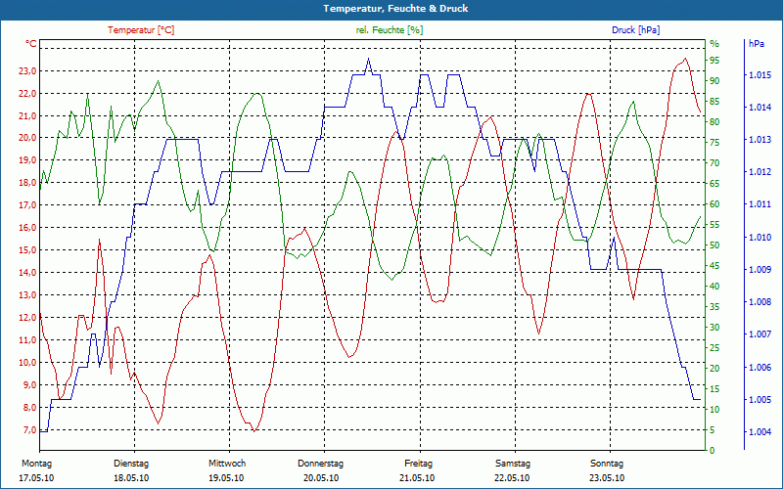Viewport: 783px width, 489px height.
Task: Click the '16,0' temperature axis value
Action: [x=27, y=228]
